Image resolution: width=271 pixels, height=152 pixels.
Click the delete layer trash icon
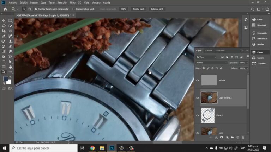click(x=243, y=137)
